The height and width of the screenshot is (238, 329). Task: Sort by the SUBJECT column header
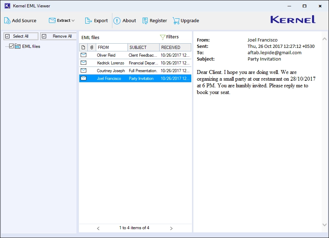143,48
